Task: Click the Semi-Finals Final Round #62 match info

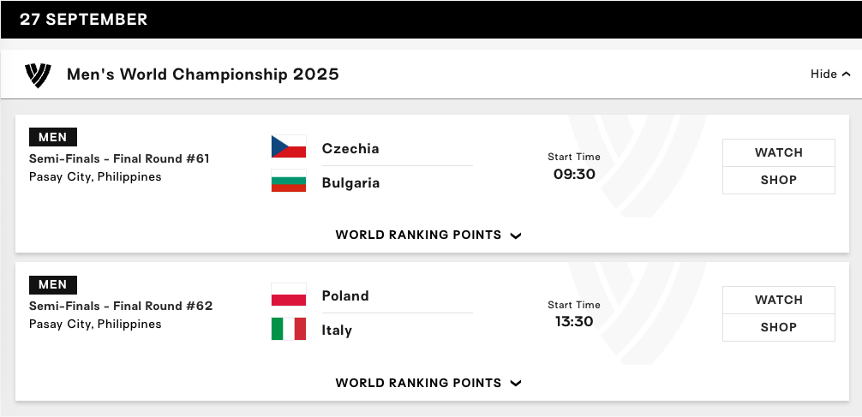Action: click(121, 306)
